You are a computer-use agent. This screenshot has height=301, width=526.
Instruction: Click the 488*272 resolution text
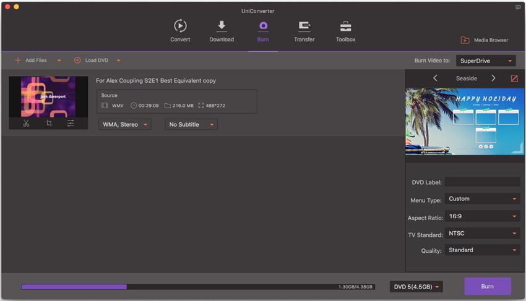point(215,106)
